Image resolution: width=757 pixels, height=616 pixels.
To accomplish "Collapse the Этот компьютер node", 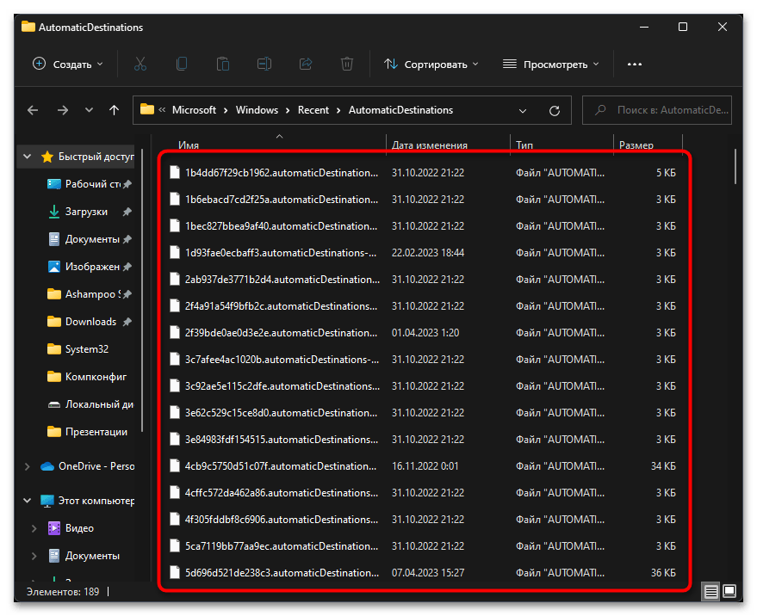I will [28, 501].
